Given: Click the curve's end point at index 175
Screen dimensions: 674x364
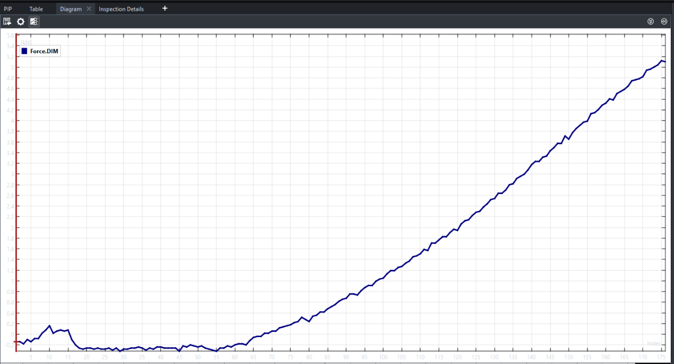Looking at the screenshot, I should pos(662,61).
